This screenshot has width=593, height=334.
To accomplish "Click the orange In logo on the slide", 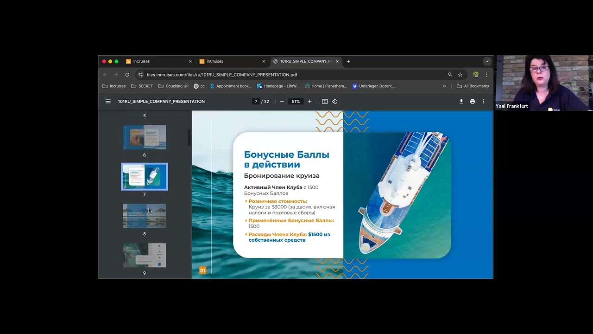I will click(203, 270).
